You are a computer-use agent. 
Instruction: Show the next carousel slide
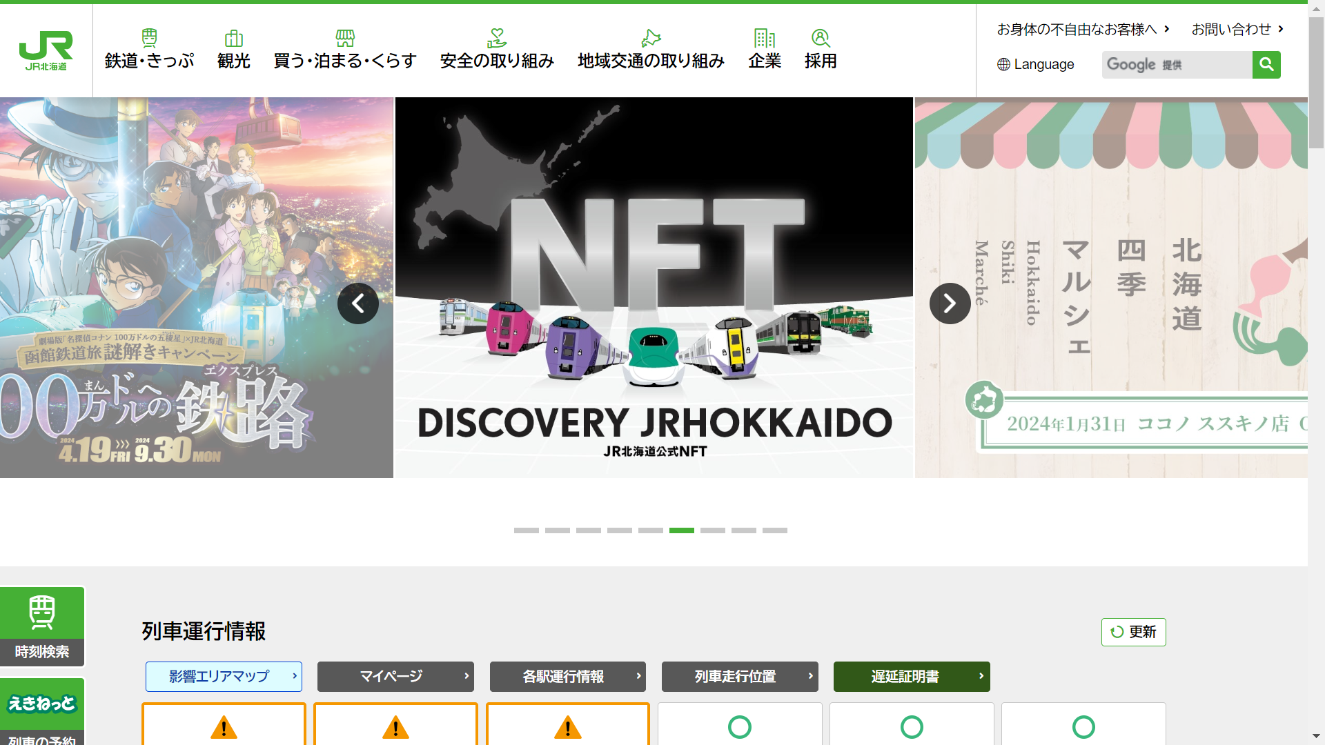[950, 304]
